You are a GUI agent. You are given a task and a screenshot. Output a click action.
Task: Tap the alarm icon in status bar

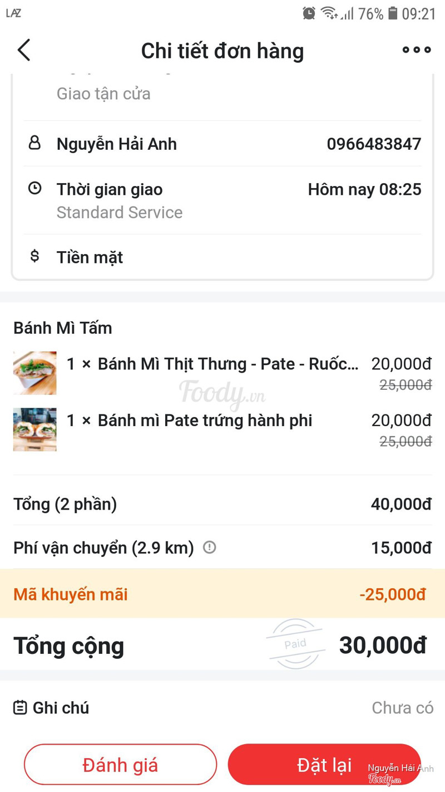pyautogui.click(x=309, y=13)
